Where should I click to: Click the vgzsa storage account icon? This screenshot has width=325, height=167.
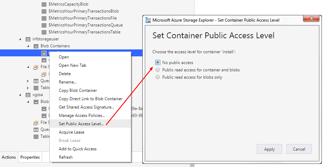tap(28, 95)
